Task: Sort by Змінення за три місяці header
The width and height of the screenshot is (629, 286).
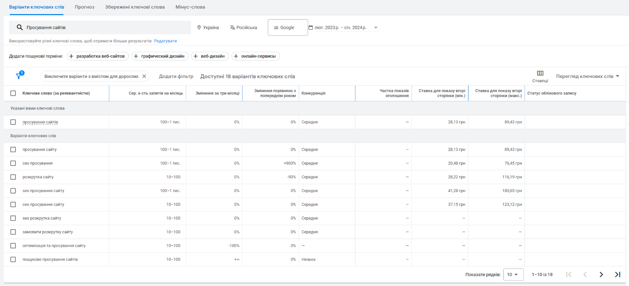Action: click(x=217, y=93)
